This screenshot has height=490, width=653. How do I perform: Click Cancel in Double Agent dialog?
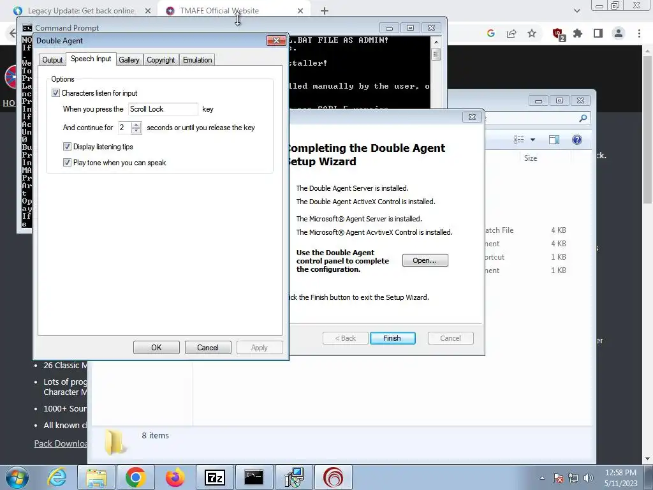pyautogui.click(x=208, y=348)
